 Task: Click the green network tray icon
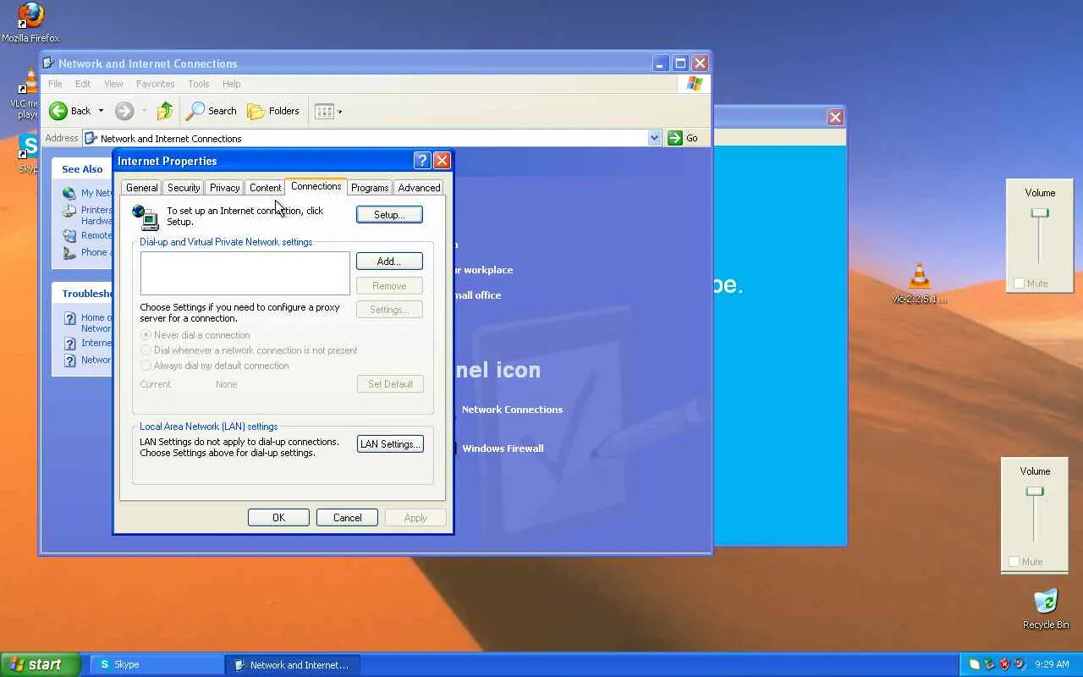pyautogui.click(x=989, y=664)
